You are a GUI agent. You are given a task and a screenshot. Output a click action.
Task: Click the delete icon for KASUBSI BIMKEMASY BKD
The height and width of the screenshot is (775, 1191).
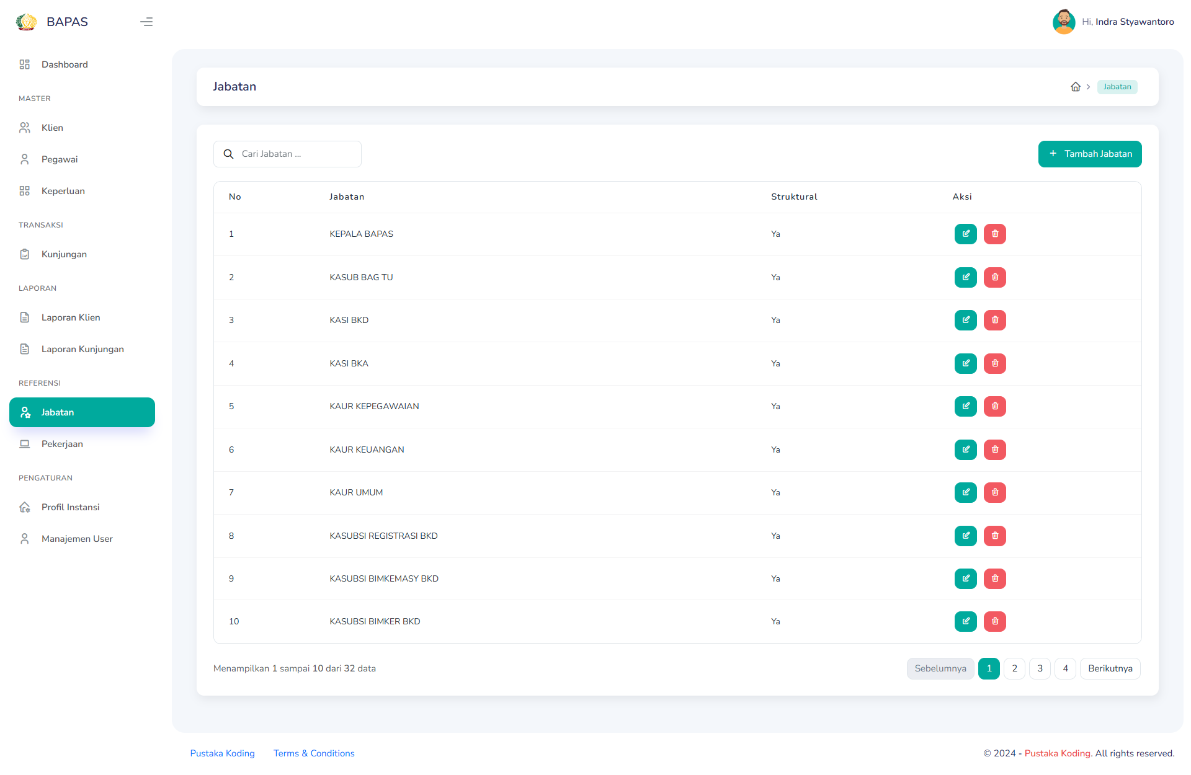tap(994, 578)
